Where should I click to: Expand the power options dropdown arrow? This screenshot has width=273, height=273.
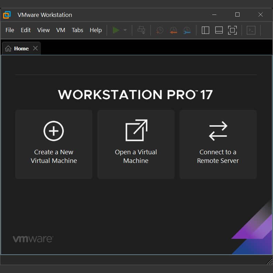(x=125, y=30)
